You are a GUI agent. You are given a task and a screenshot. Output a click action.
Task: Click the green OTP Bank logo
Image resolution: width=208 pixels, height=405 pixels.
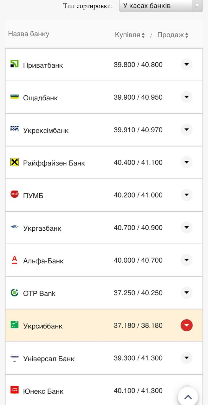[15, 292]
